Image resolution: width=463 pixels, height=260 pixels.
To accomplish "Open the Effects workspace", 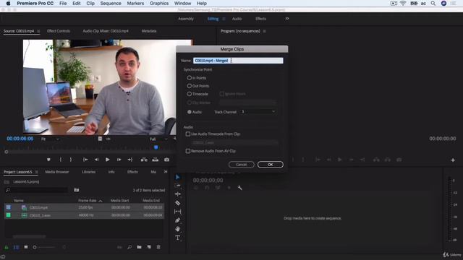I will tap(260, 19).
